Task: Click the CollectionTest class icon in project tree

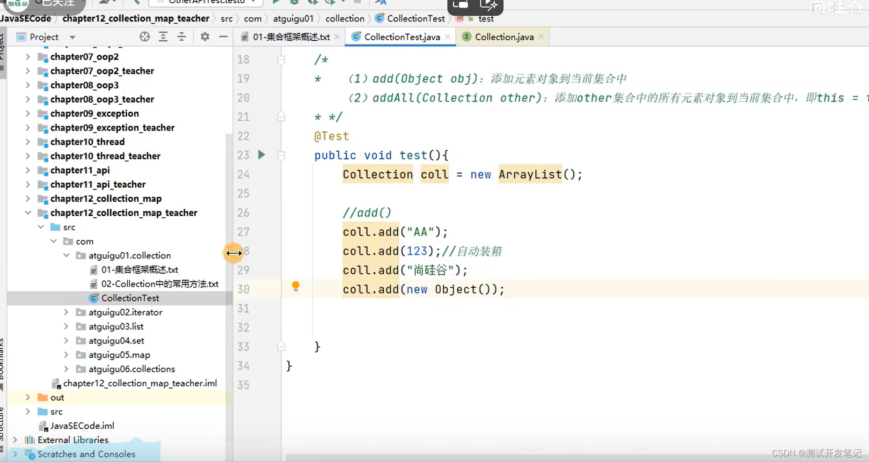Action: point(94,298)
